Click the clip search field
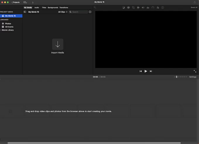The width and height of the screenshot is (199, 144). [79, 12]
